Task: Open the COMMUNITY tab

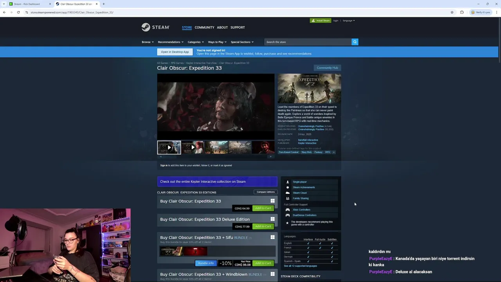Action: point(204,27)
